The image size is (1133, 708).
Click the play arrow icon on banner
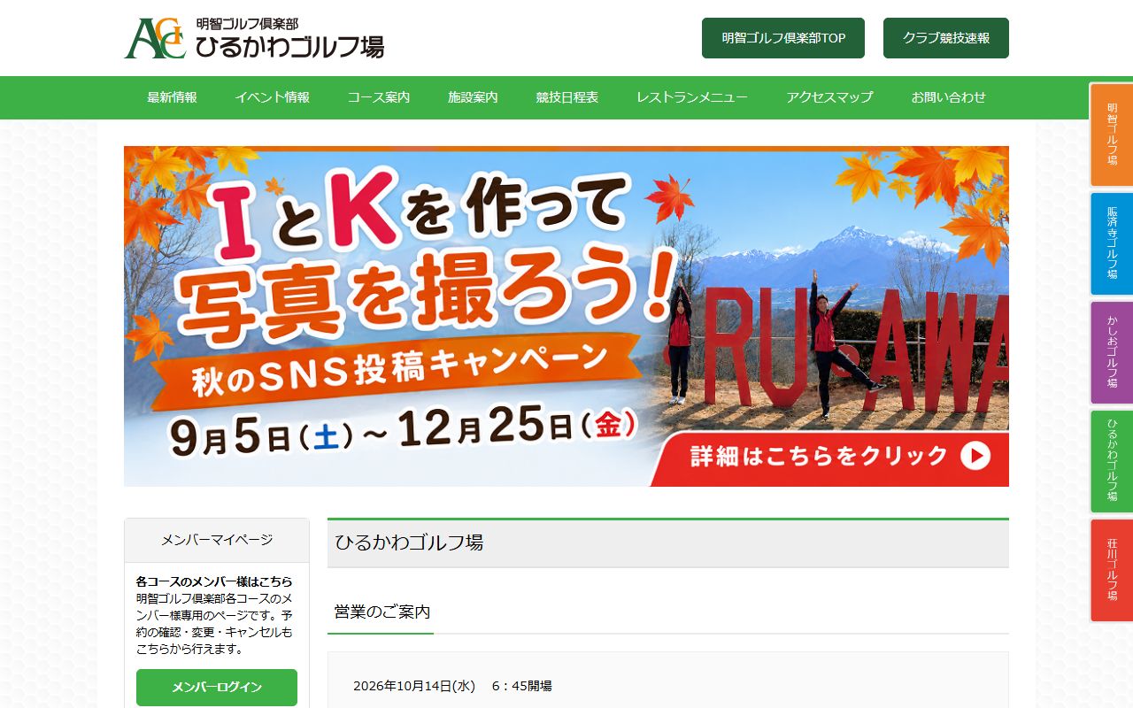[x=975, y=456]
